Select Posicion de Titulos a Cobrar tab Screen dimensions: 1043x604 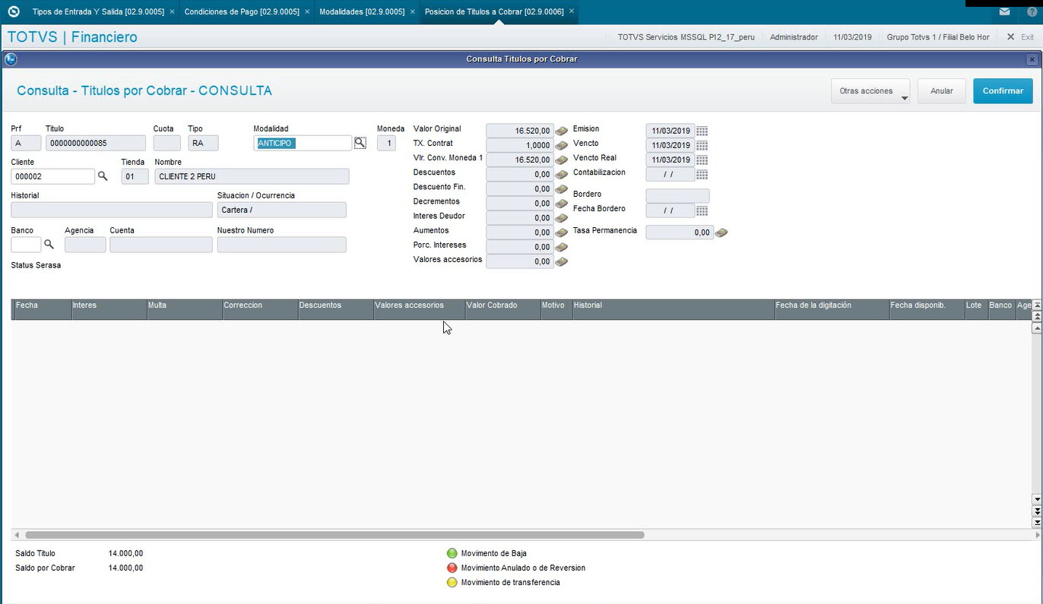click(494, 12)
